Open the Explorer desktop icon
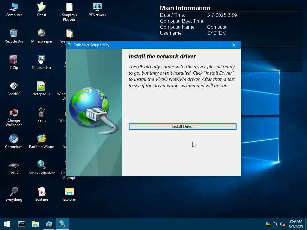This screenshot has width=307, height=230. tap(70, 194)
